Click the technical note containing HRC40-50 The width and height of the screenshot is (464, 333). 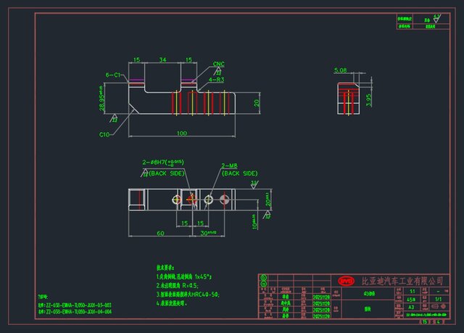pos(188,295)
